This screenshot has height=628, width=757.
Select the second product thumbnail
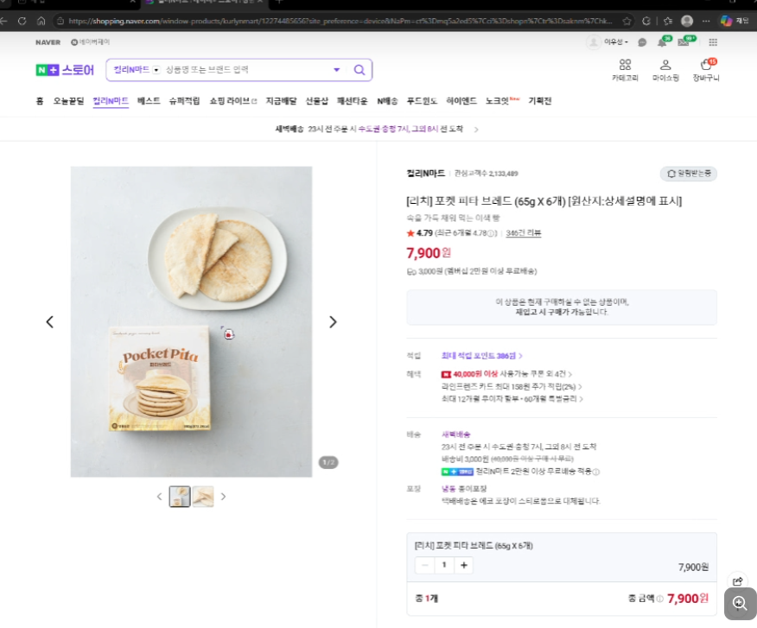(x=203, y=496)
